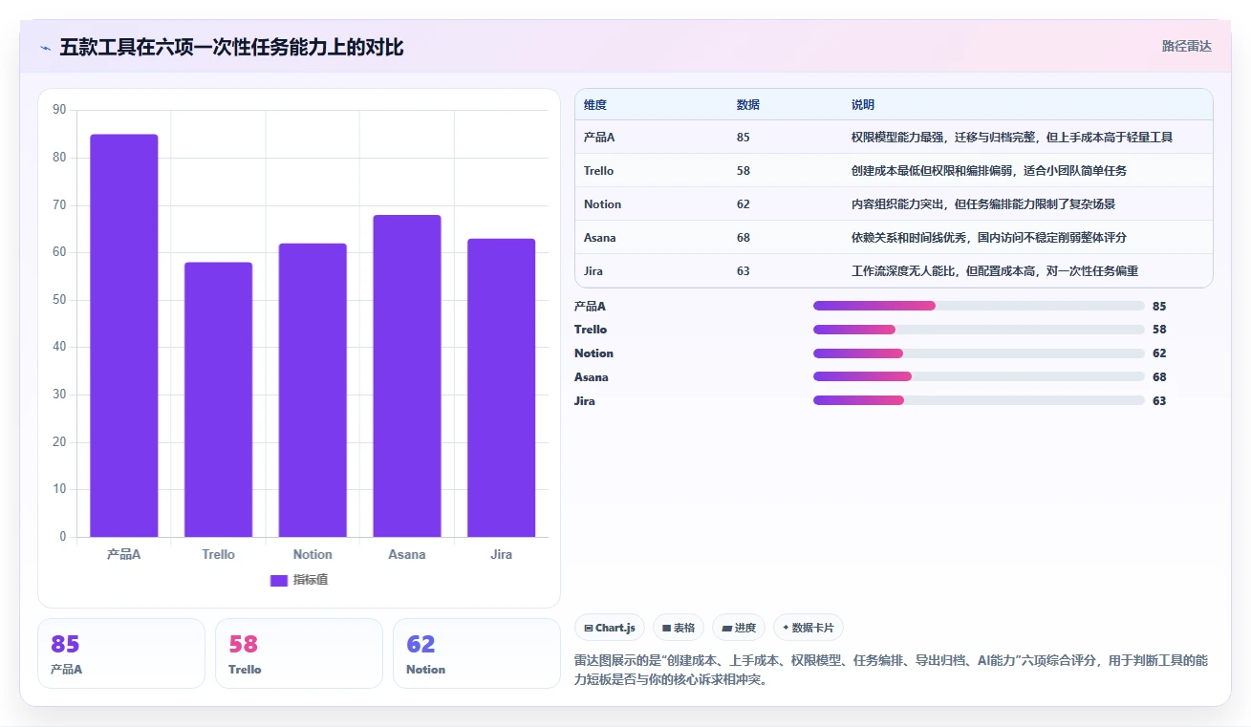Select the Notion table row name cell
Image resolution: width=1251 pixels, height=727 pixels.
click(602, 204)
